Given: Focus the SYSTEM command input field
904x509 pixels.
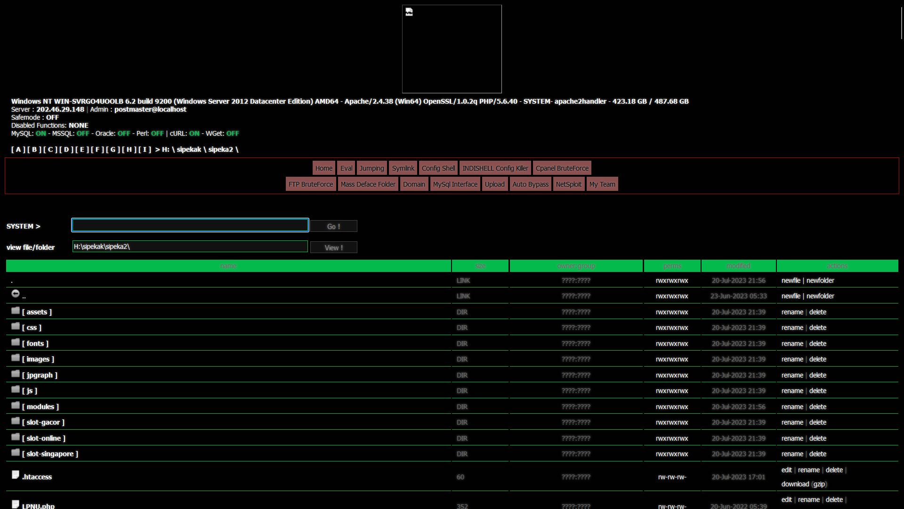Looking at the screenshot, I should [190, 225].
